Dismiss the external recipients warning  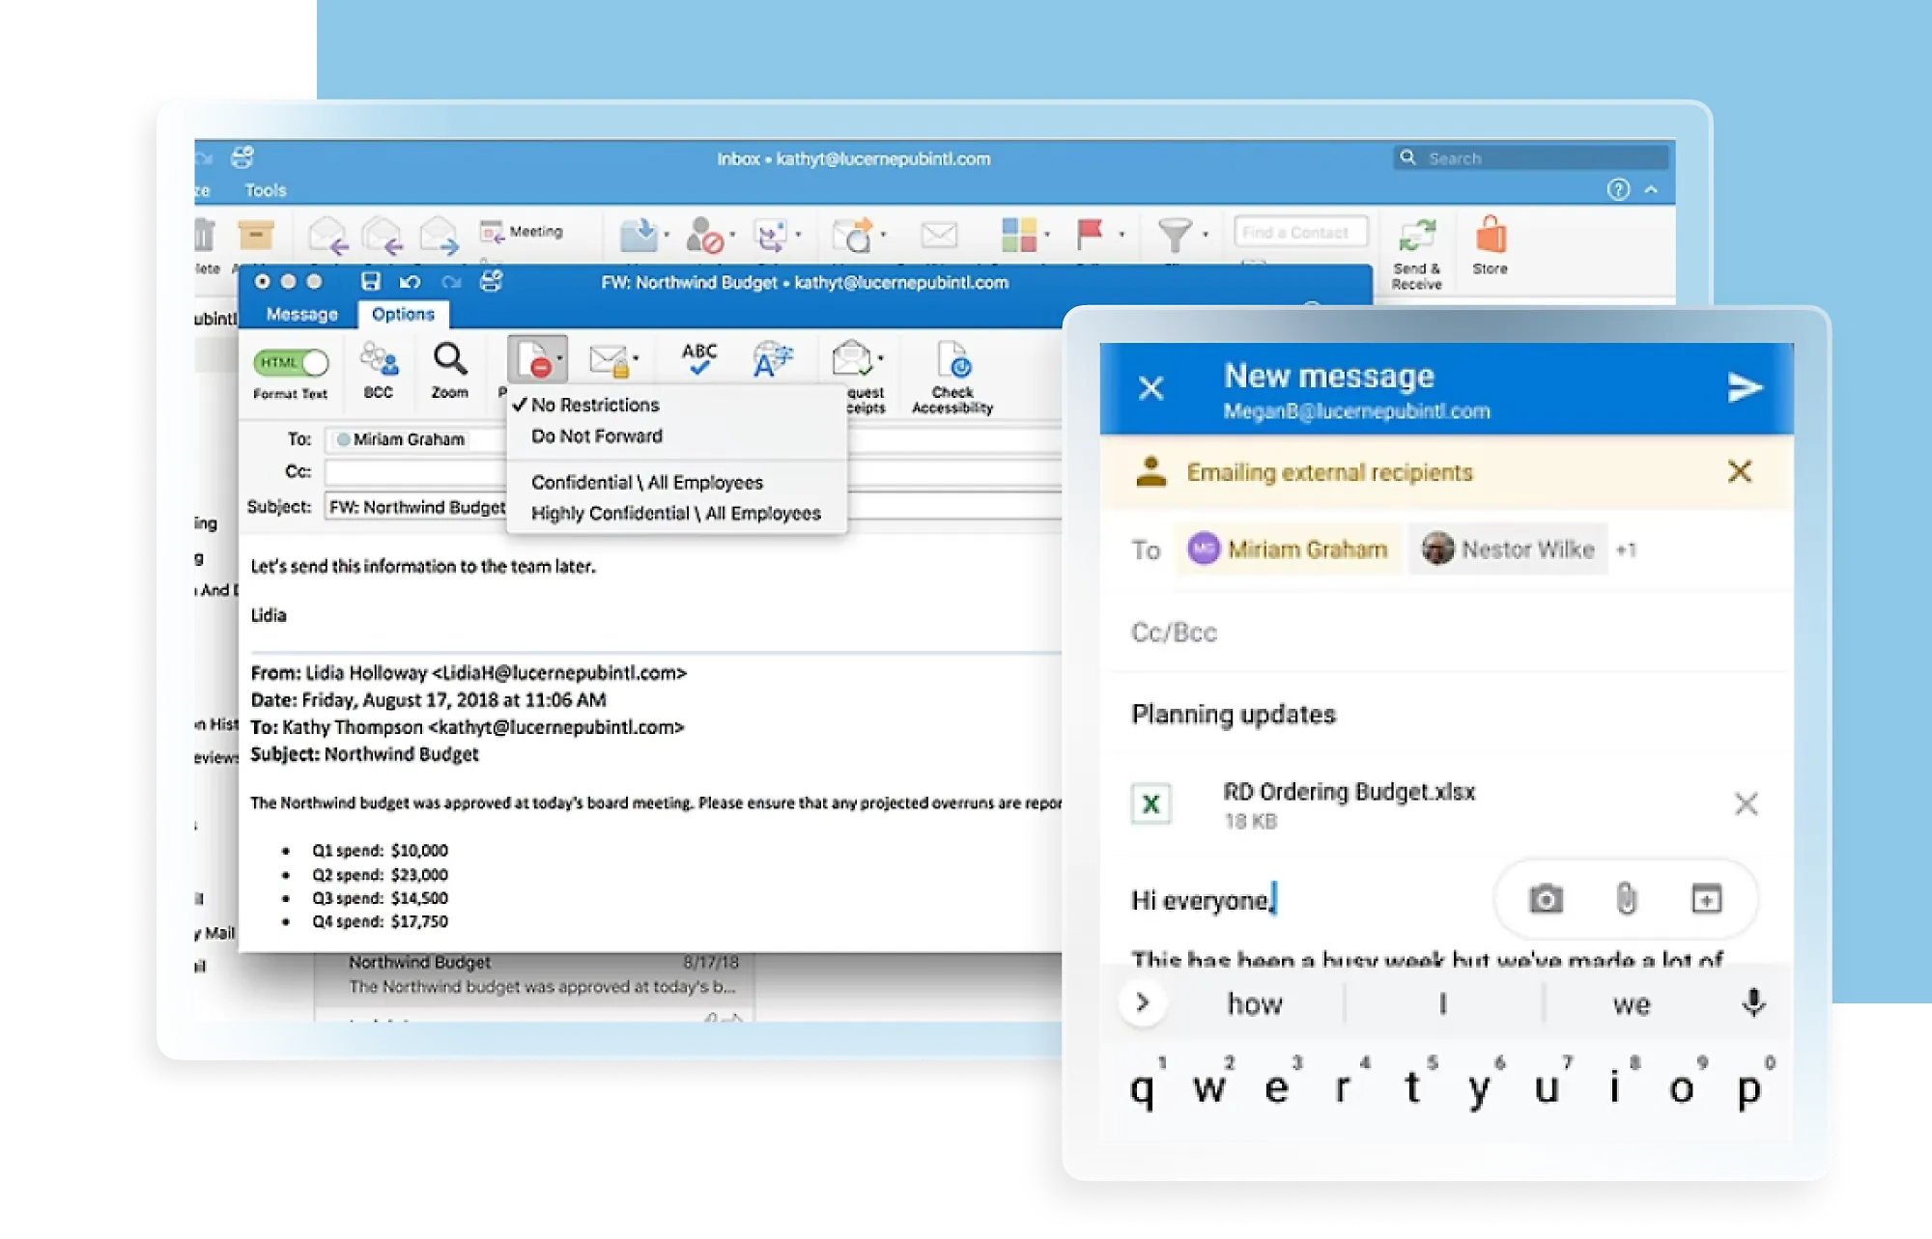tap(1739, 472)
